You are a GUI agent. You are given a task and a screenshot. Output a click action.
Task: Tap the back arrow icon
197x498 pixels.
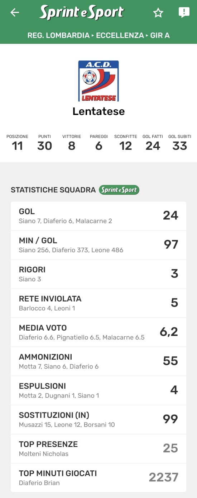point(15,13)
